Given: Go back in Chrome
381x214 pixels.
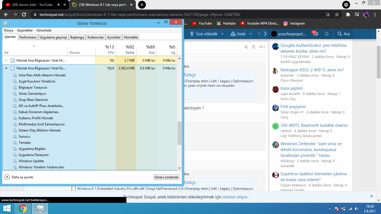Looking at the screenshot, I should coord(6,14).
